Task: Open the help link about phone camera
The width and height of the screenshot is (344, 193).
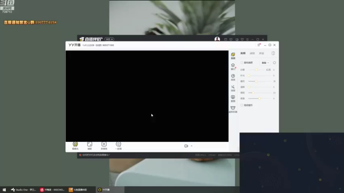Action: pos(96,155)
